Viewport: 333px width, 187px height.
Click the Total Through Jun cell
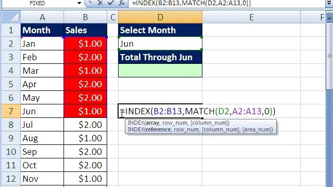tap(160, 57)
